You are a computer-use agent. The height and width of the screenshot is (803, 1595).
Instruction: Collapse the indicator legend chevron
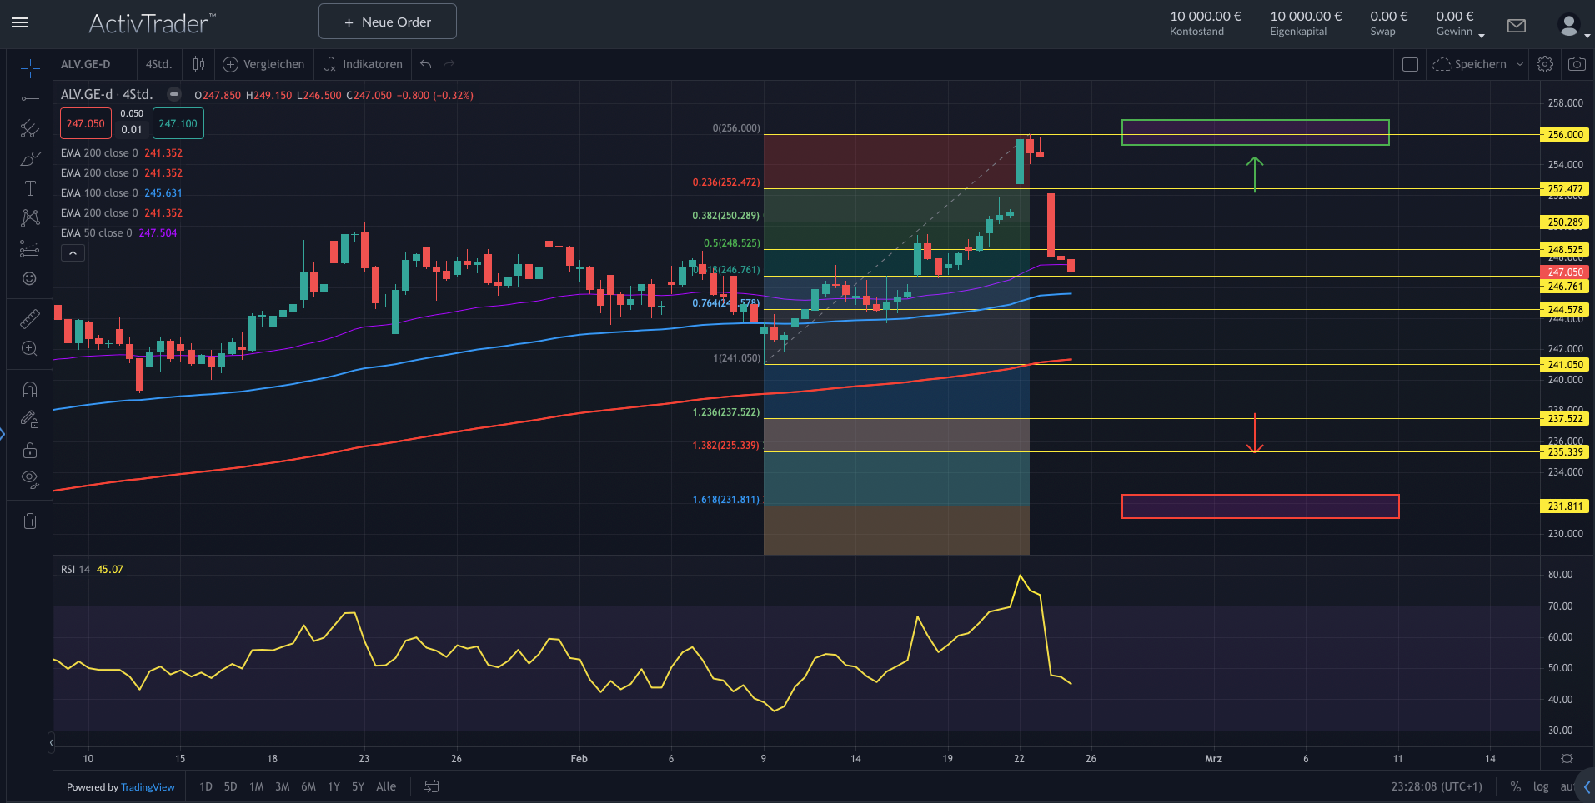tap(73, 253)
